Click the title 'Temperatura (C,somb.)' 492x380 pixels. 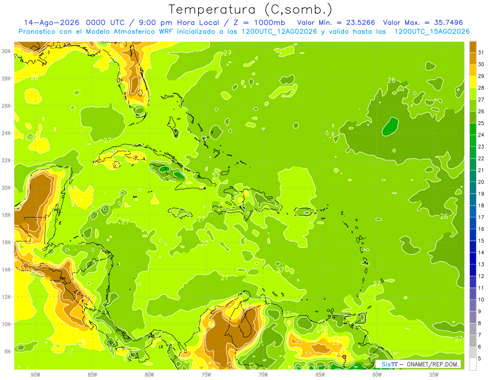coord(251,9)
